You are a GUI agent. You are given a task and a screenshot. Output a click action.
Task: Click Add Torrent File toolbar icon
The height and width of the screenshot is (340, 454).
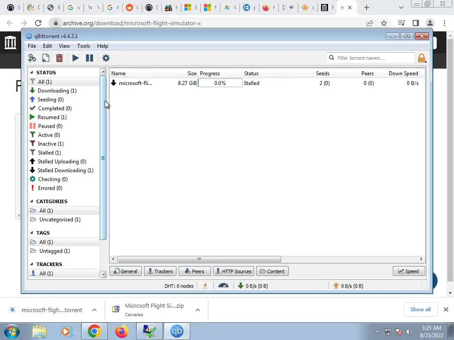[x=46, y=58]
